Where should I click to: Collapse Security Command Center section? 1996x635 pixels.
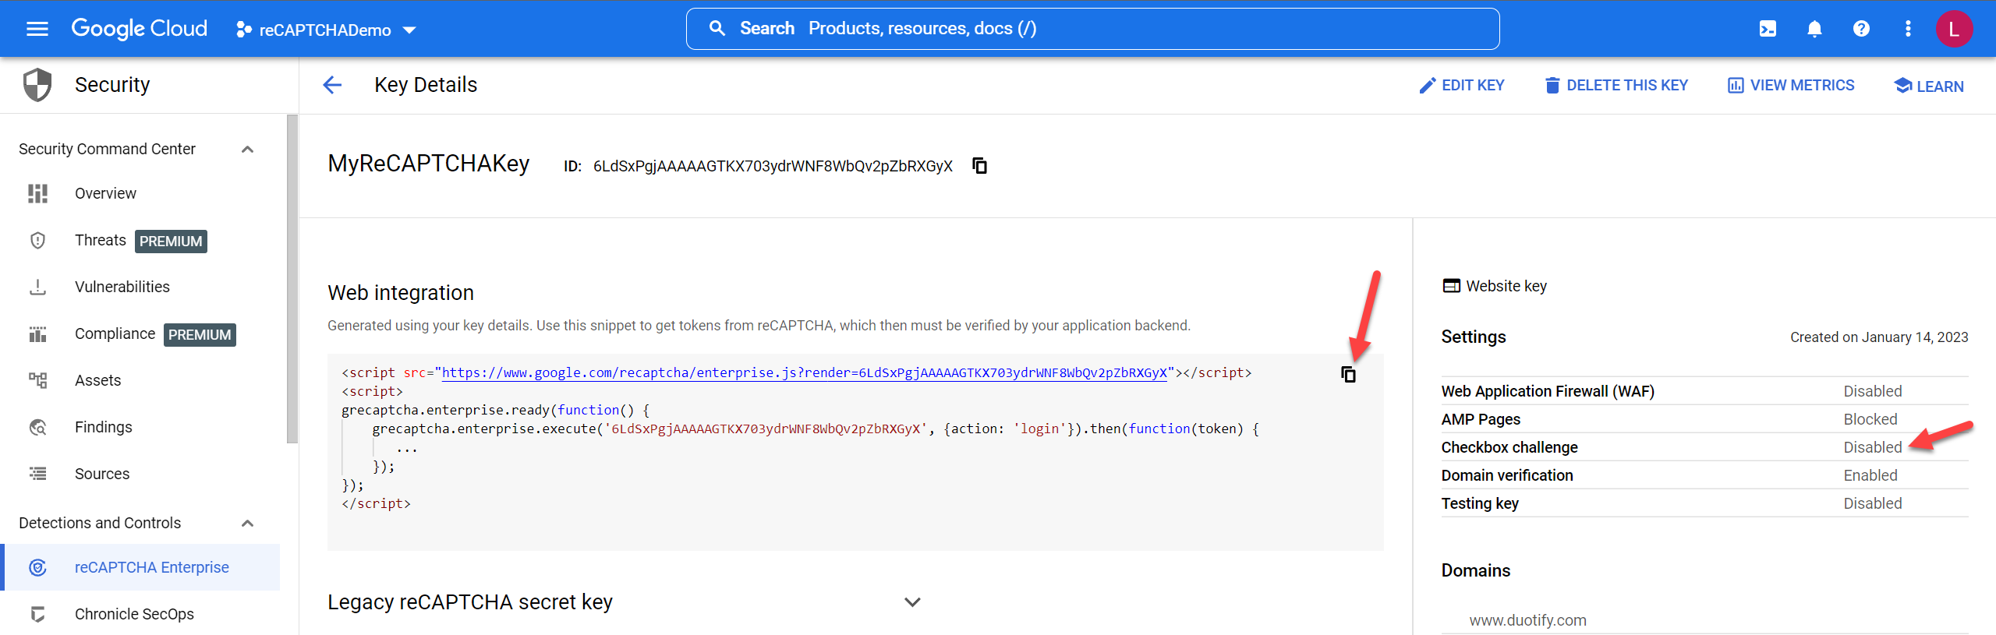coord(248,149)
